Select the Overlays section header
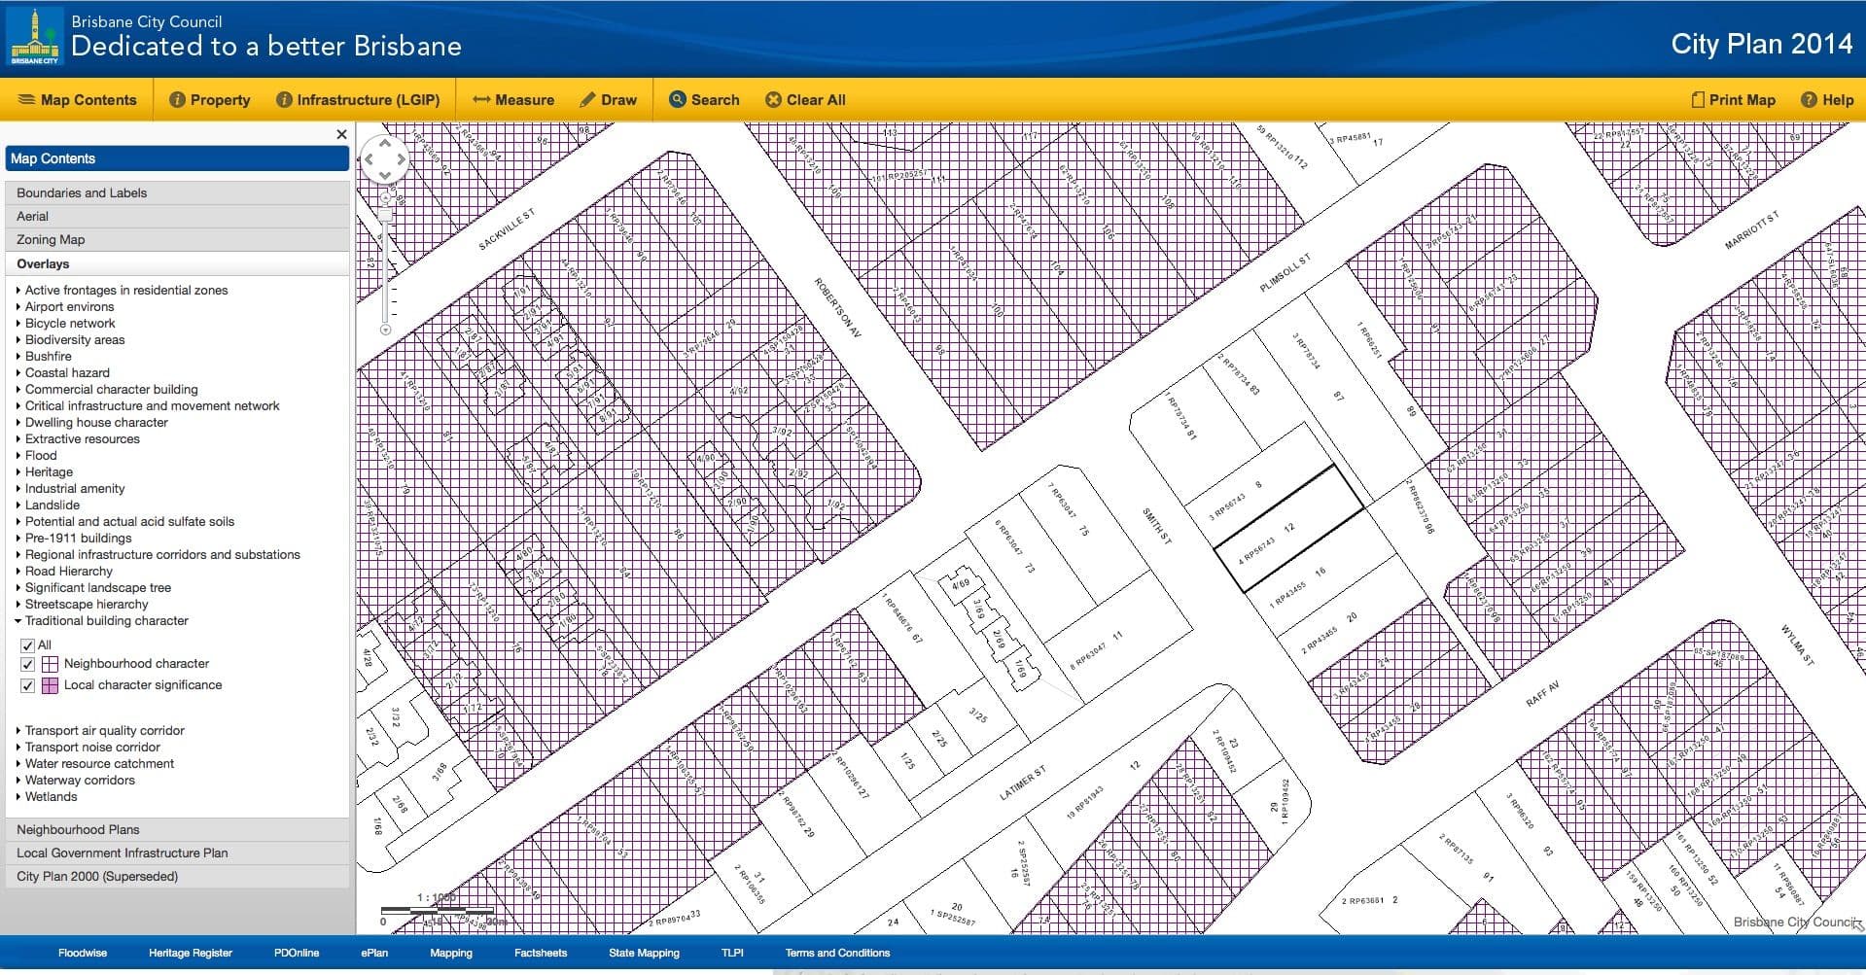This screenshot has width=1866, height=975. point(177,263)
